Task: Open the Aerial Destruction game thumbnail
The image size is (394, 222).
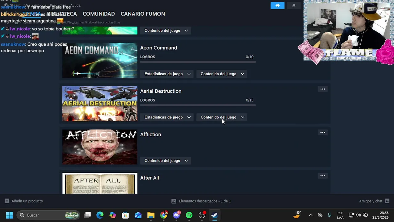Action: pos(100,104)
